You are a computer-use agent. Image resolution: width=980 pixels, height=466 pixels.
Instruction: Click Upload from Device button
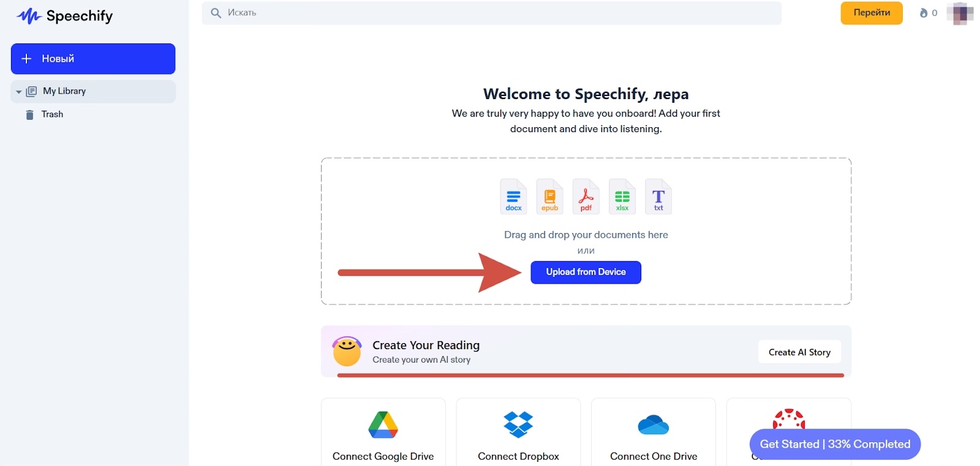coord(586,272)
